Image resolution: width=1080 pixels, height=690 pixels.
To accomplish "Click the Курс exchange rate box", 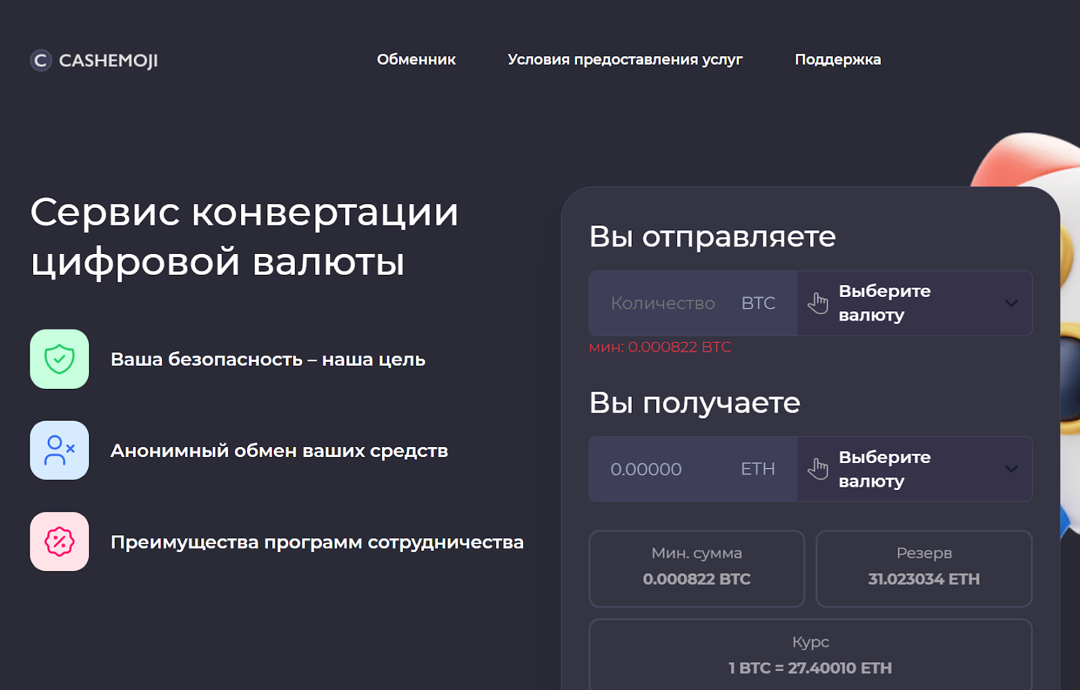I will 810,655.
